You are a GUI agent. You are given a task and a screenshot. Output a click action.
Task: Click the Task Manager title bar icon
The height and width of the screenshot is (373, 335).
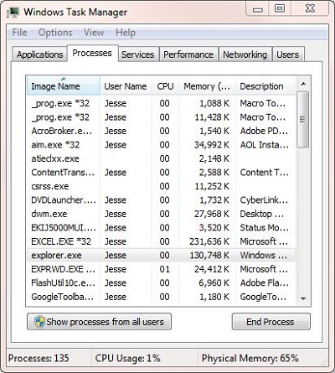click(x=13, y=13)
